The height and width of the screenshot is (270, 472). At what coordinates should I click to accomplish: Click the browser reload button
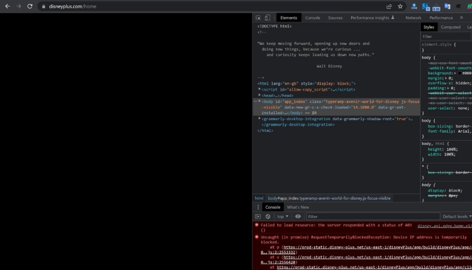30,7
